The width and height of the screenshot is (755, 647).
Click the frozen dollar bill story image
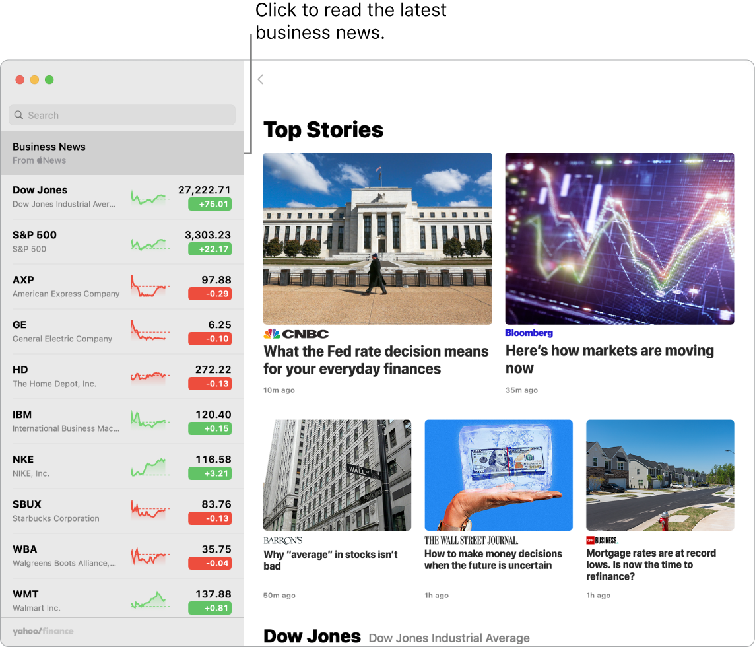coord(498,475)
